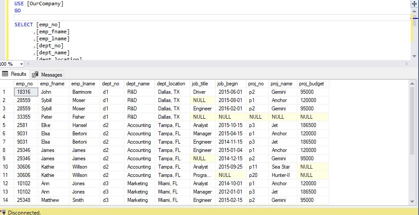Click the results grid scroll-down arrow
This screenshot has width=419, height=215.
coord(412,202)
